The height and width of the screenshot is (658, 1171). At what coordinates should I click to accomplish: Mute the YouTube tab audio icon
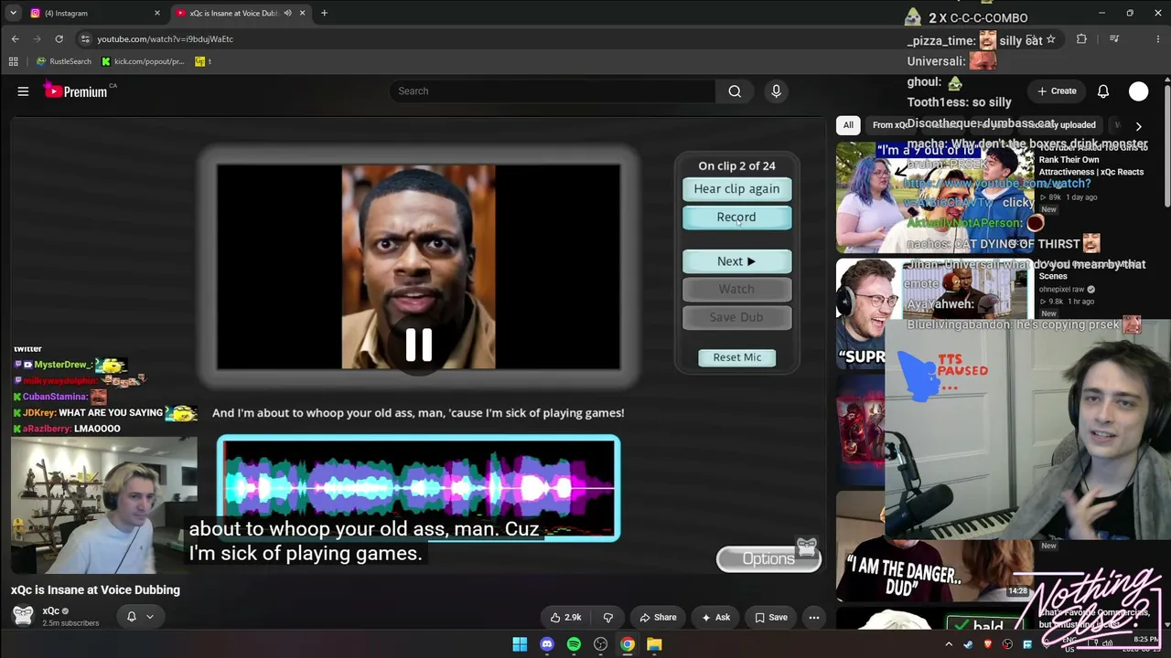[287, 13]
